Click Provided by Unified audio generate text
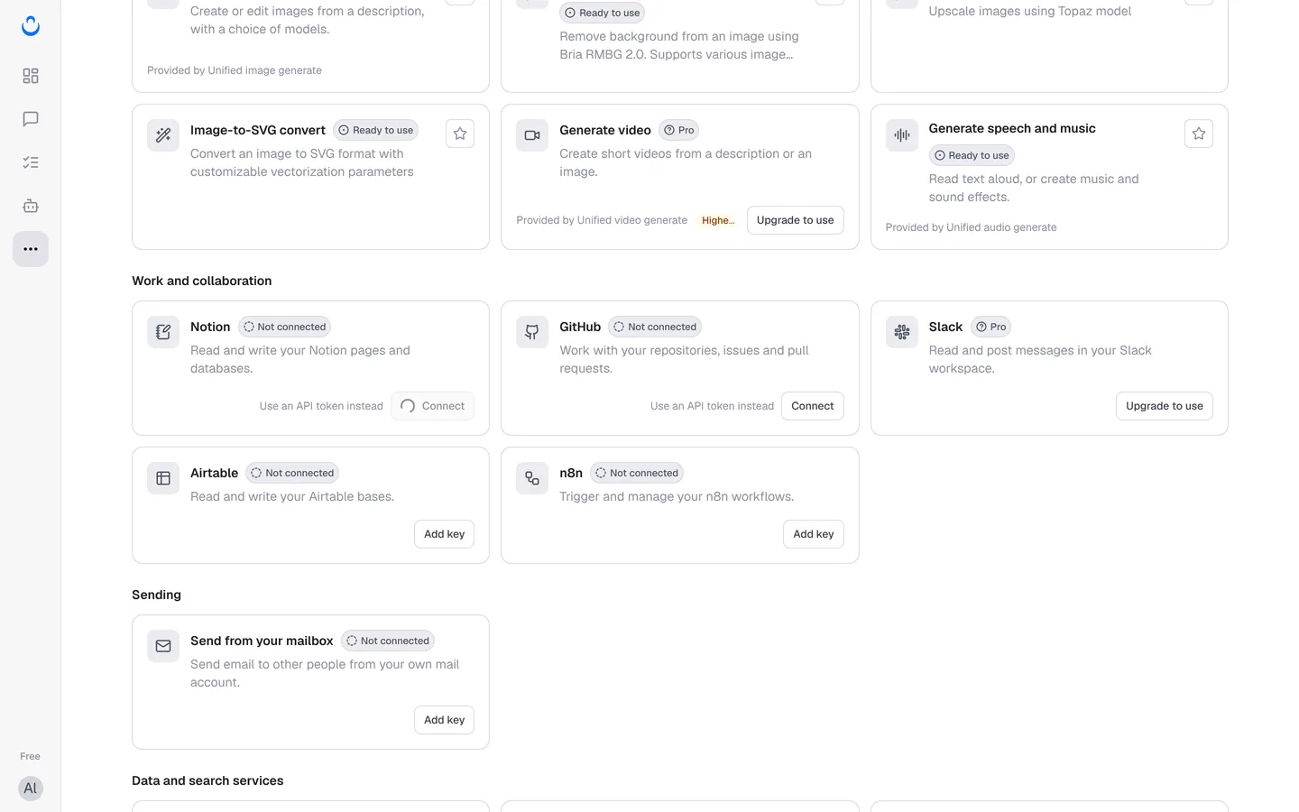This screenshot has width=1299, height=812. click(971, 227)
